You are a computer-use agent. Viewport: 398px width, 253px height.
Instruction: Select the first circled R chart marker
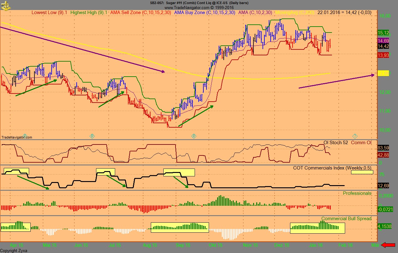point(92,136)
